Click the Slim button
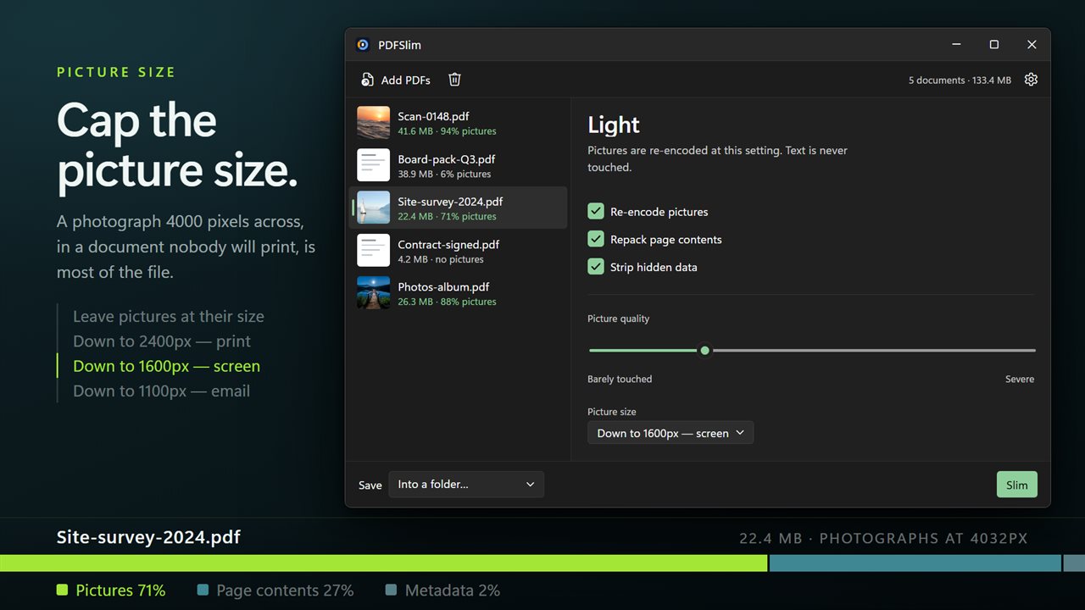This screenshot has width=1085, height=610. click(x=1017, y=485)
